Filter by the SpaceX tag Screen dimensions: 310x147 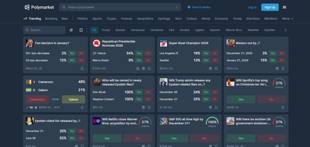tap(215, 30)
